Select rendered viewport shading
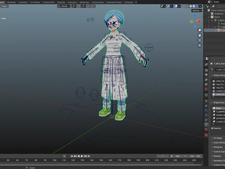Viewport: 225px width, 169px height. click(x=197, y=6)
